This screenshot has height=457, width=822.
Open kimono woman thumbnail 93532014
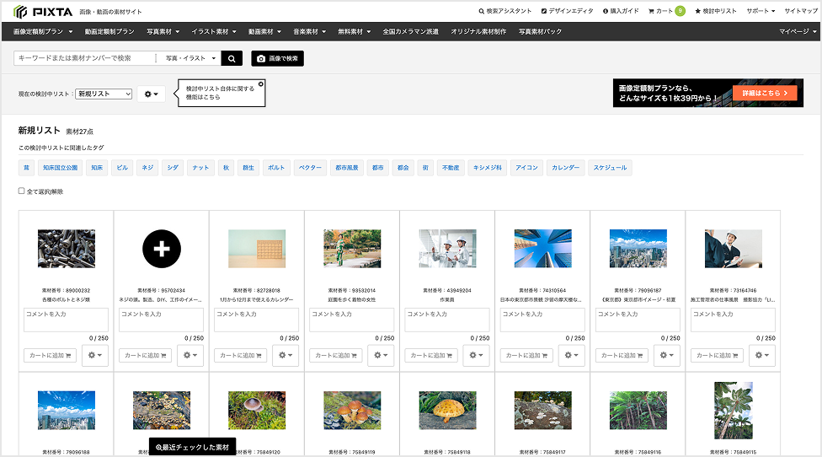tap(352, 249)
